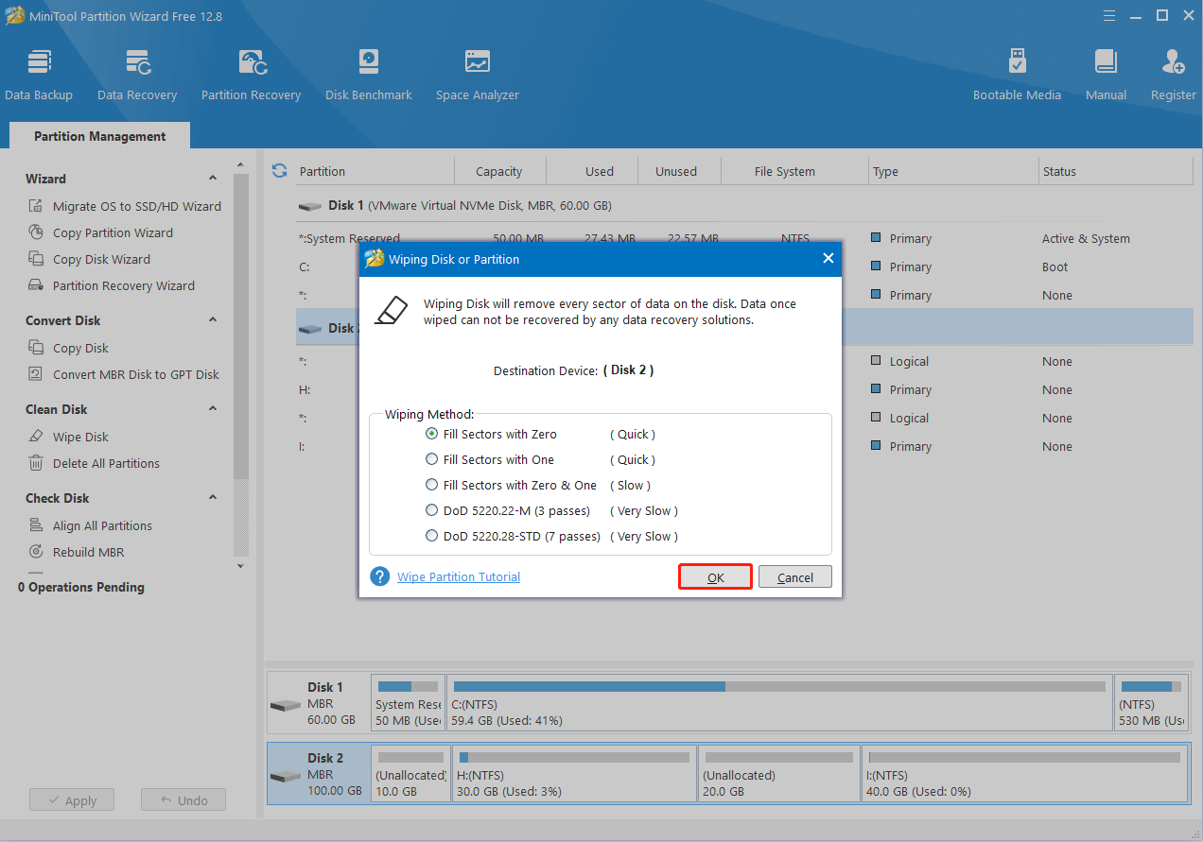Click the Wipe Disk eraser icon in the sidebar
The image size is (1203, 842).
pyautogui.click(x=36, y=437)
